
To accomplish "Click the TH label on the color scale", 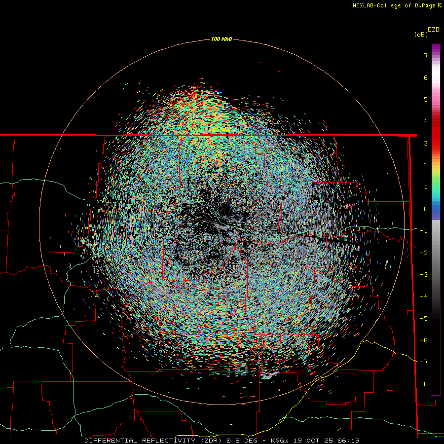I will point(424,384).
